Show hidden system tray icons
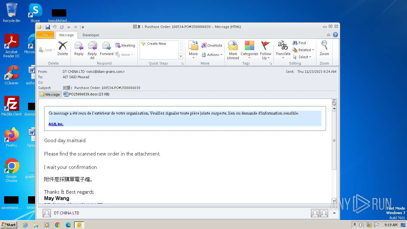407x229 pixels. pyautogui.click(x=355, y=225)
